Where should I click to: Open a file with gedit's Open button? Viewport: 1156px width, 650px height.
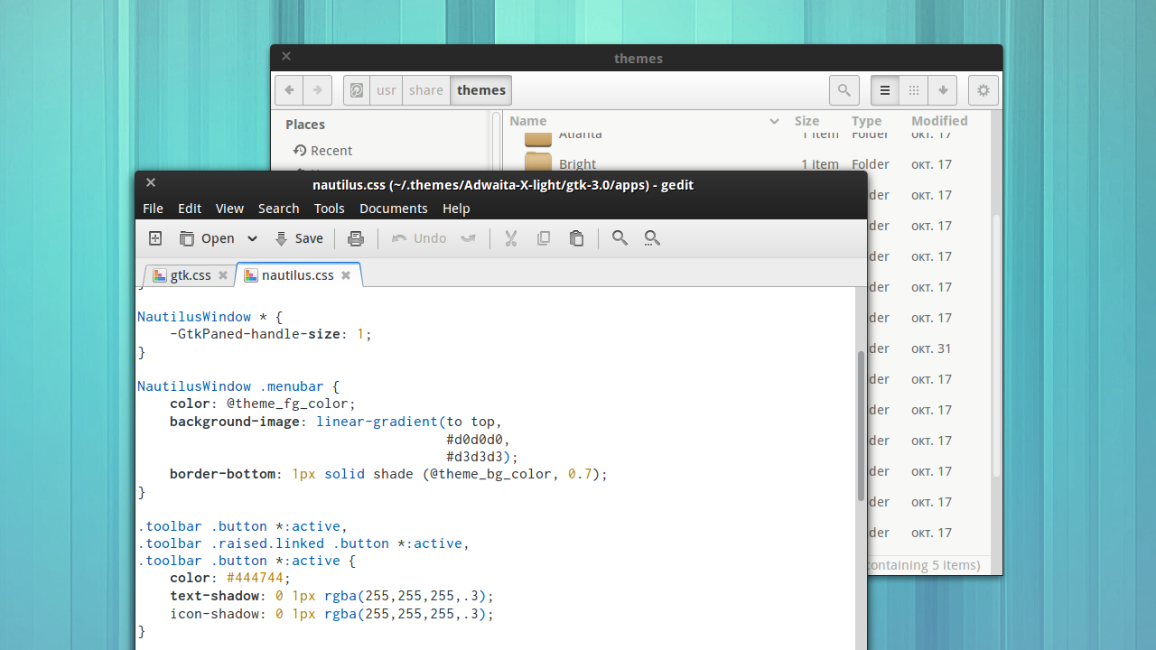(207, 238)
